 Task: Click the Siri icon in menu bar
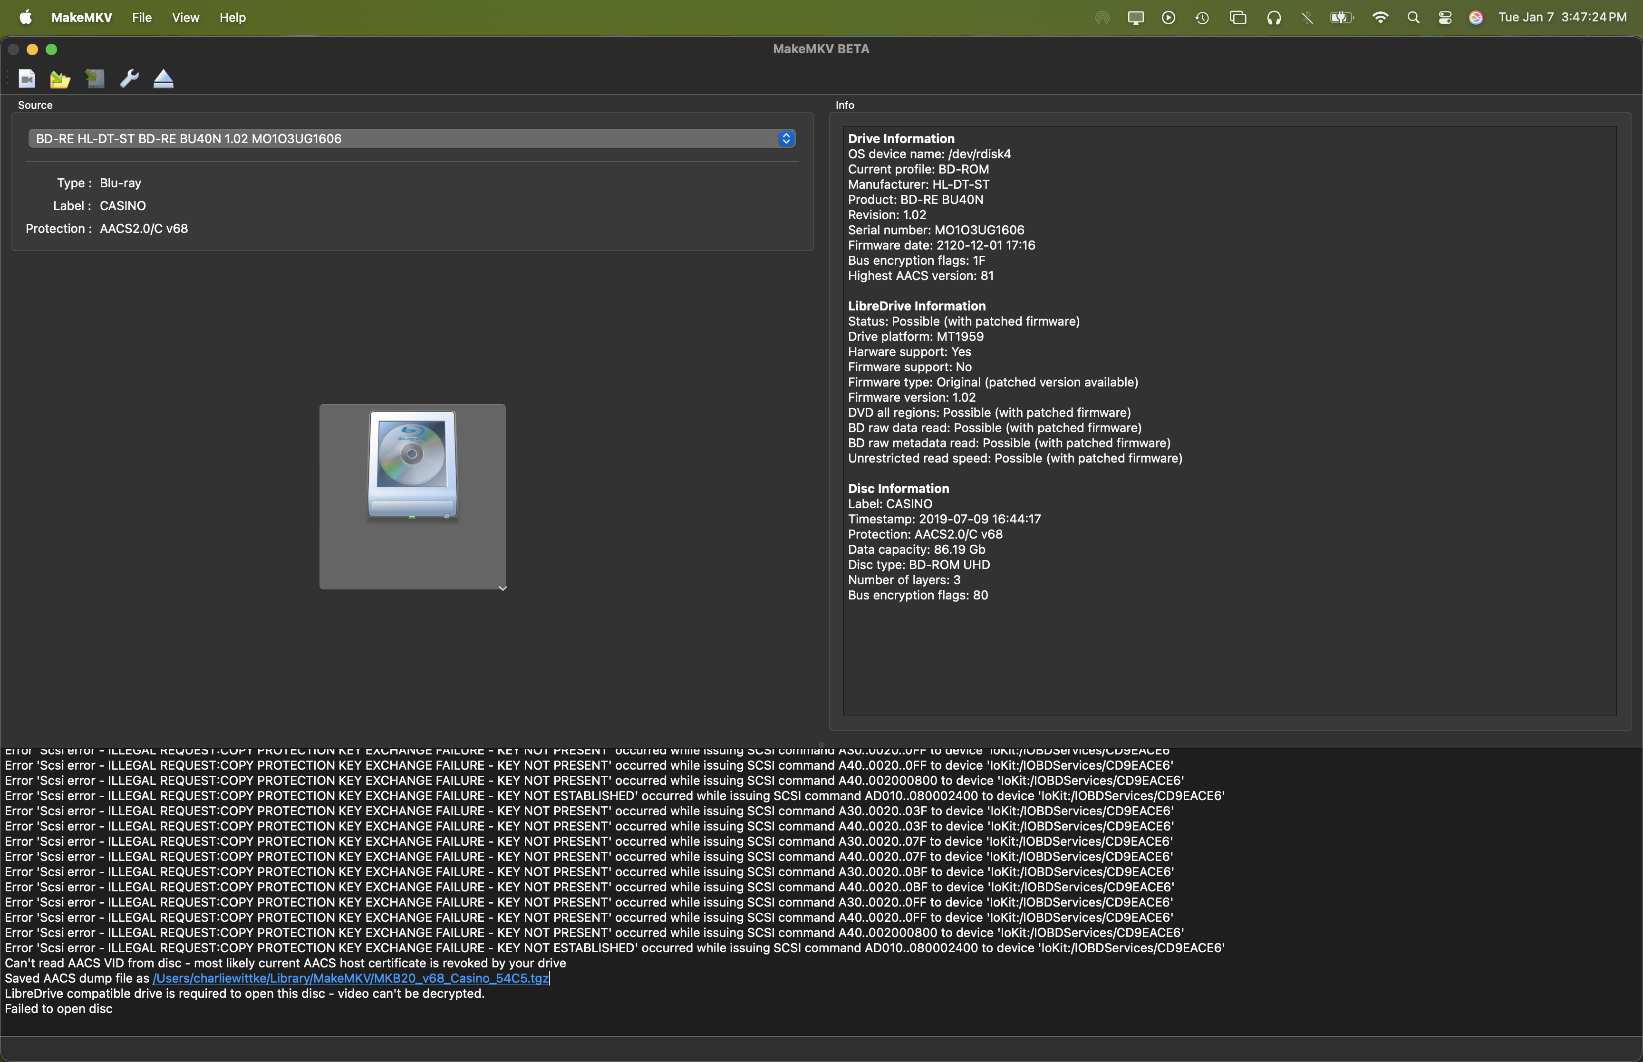click(1476, 18)
